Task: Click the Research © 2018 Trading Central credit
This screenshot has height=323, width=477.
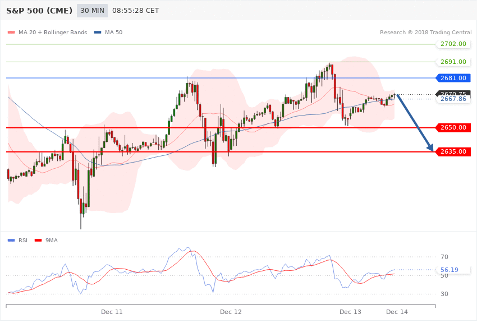Action: point(425,32)
